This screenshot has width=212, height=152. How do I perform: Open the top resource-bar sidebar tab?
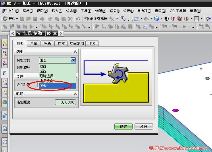click(x=5, y=44)
